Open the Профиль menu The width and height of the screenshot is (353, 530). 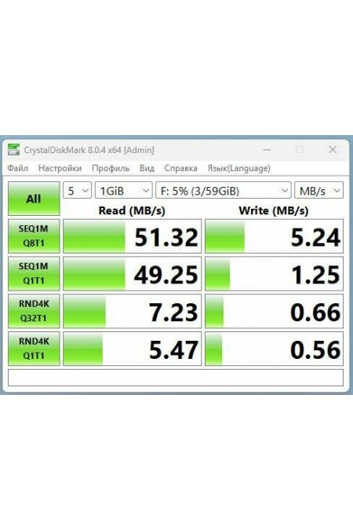[x=111, y=168]
